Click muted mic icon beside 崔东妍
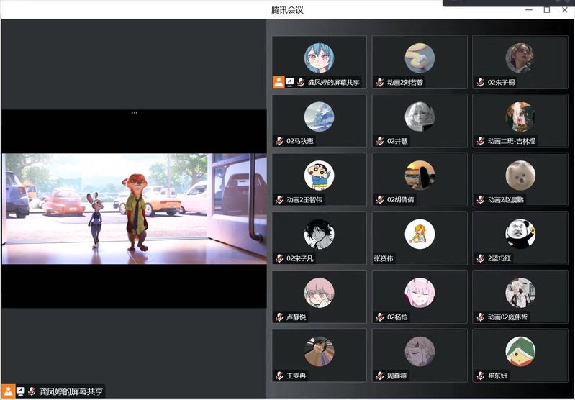 point(481,376)
